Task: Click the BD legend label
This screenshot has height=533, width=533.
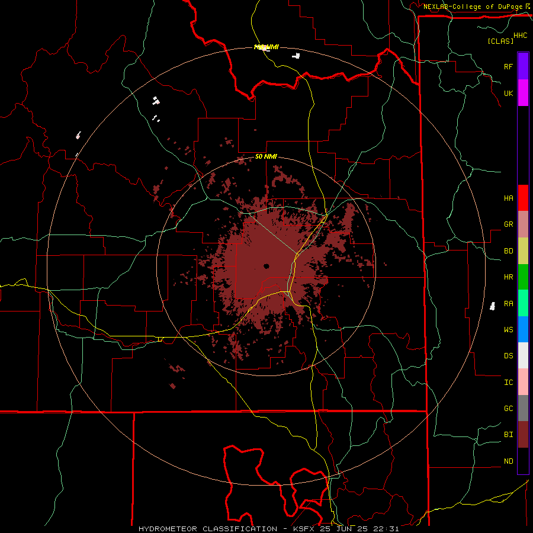Action: (508, 251)
